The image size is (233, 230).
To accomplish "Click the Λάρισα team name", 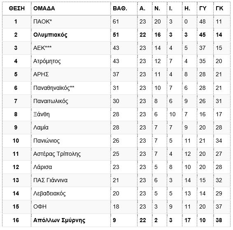I will pyautogui.click(x=42, y=167).
